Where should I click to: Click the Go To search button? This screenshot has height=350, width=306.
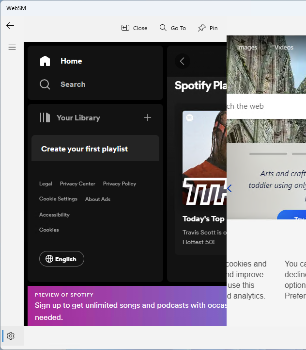(172, 28)
